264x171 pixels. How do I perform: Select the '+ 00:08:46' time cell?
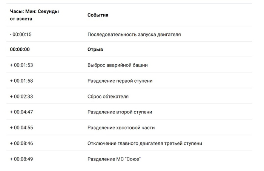21,143
